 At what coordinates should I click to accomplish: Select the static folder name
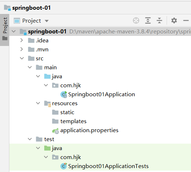(x=67, y=112)
